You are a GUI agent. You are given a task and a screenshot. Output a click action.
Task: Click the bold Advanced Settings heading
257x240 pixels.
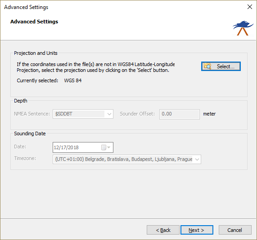coord(34,22)
